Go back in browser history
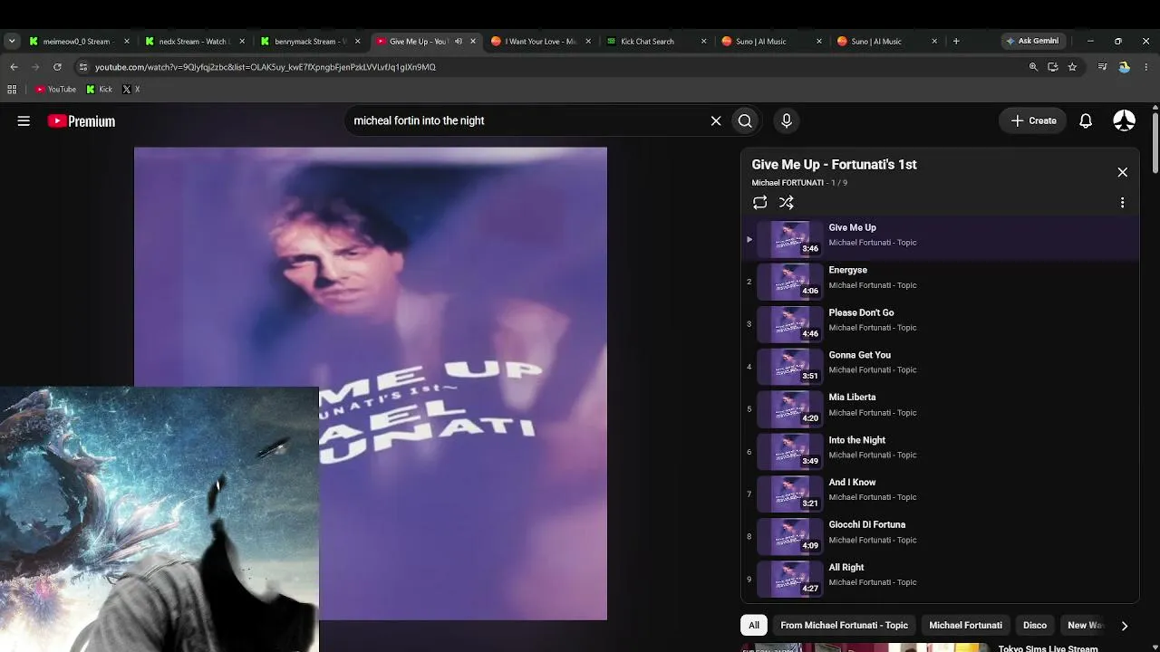 coord(14,67)
